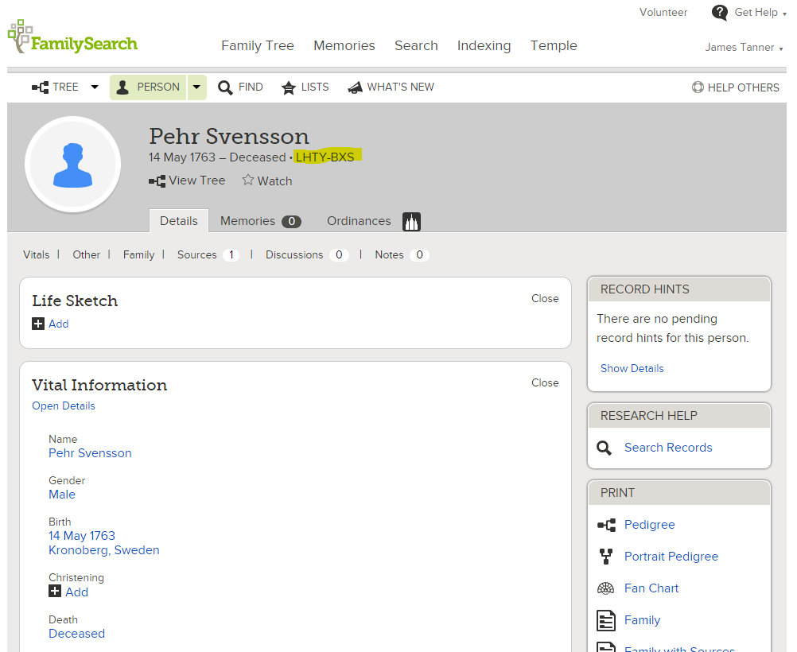Click the Get Help speech bubble icon

[720, 13]
